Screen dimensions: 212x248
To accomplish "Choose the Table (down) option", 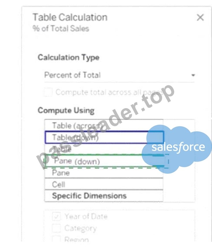I will [104, 137].
